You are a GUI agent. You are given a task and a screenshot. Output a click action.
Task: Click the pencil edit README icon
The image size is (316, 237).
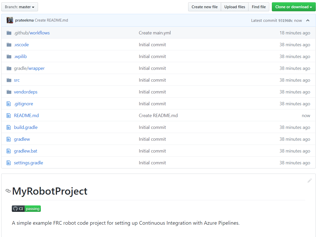309,181
